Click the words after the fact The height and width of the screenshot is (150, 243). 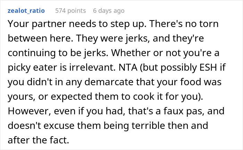tap(39, 140)
